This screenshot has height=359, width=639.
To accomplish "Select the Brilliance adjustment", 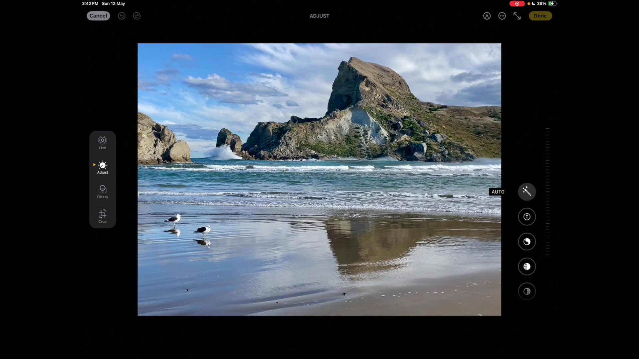I will coord(527,242).
